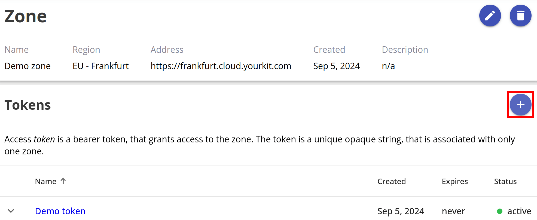This screenshot has width=537, height=220.
Task: Click the green active status dot
Action: coord(500,211)
